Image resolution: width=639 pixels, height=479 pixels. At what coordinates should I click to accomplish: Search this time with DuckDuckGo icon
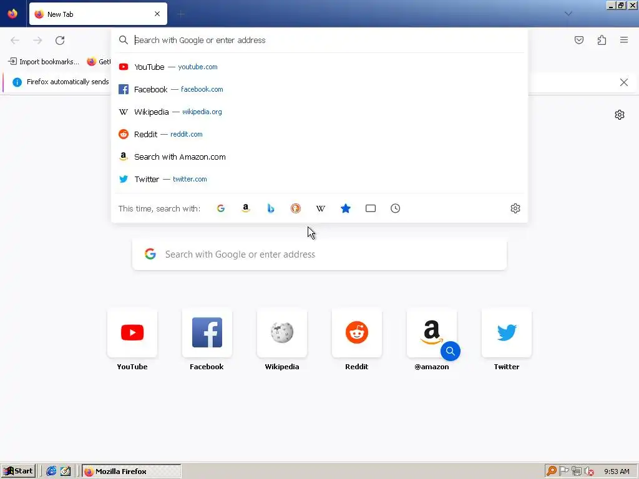point(296,208)
